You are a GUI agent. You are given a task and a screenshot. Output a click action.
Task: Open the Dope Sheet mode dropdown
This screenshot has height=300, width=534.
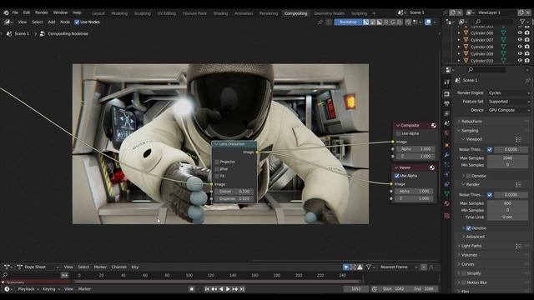pyautogui.click(x=38, y=267)
